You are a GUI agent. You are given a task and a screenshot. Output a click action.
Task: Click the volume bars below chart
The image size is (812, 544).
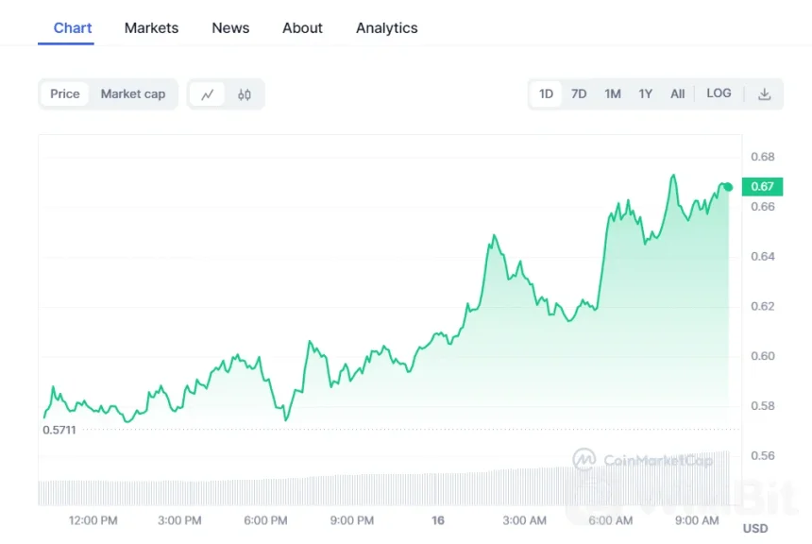tap(378, 489)
